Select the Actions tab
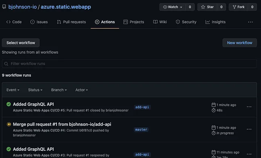 point(105,22)
